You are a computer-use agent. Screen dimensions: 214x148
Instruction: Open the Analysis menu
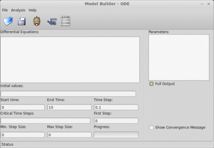(x=18, y=10)
